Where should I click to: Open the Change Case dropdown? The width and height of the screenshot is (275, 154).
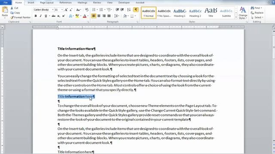point(79,10)
